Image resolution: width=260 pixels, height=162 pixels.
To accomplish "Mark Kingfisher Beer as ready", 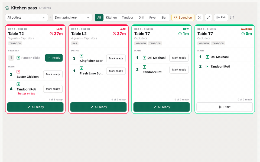I will (116, 58).
